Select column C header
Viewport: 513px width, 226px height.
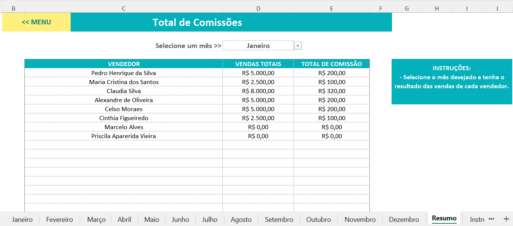pos(124,8)
